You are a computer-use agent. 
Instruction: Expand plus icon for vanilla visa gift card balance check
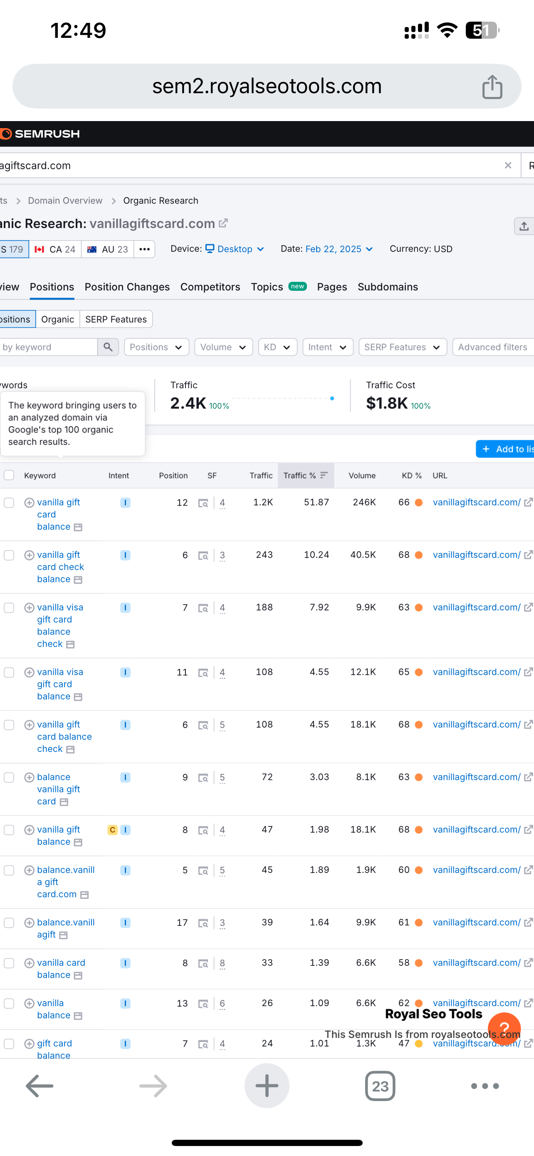(x=29, y=608)
